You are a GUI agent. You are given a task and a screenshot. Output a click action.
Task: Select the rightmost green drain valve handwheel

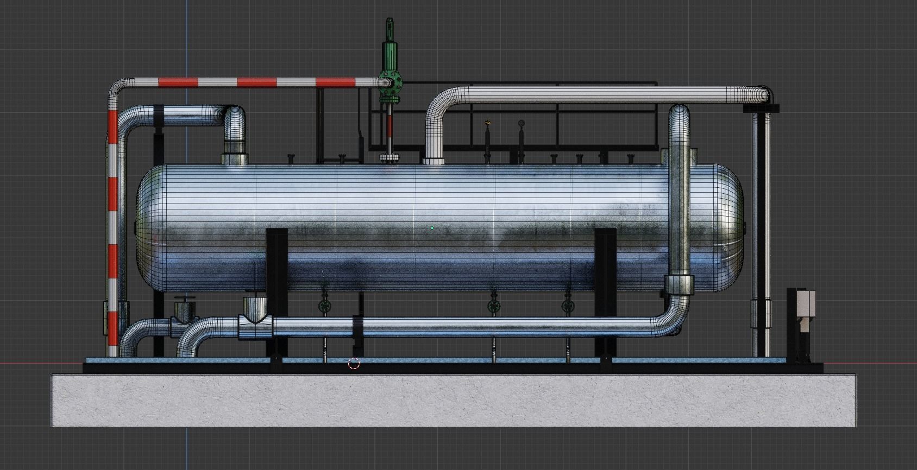click(568, 306)
